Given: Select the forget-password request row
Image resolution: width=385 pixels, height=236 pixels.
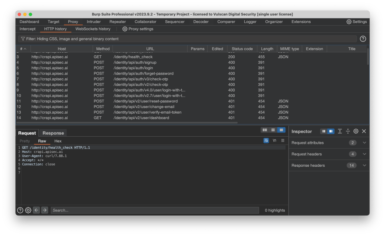Looking at the screenshot, I should 191,73.
